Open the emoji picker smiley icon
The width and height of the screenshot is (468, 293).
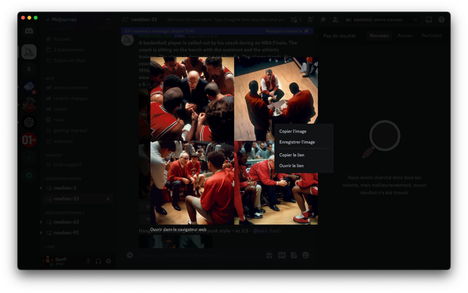pos(305,255)
